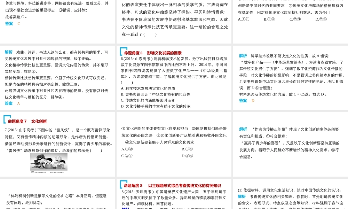Screen dimensions: 348x209
Task: Click the question line "6.(2015· 山东高考)"
Action: point(175,59)
